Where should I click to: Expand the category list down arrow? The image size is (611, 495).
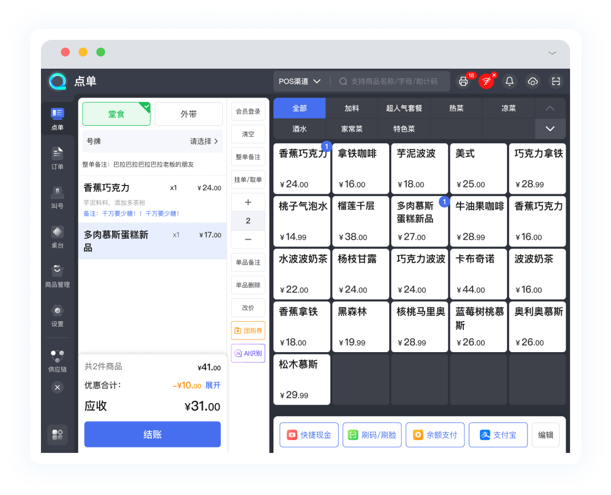tap(550, 128)
